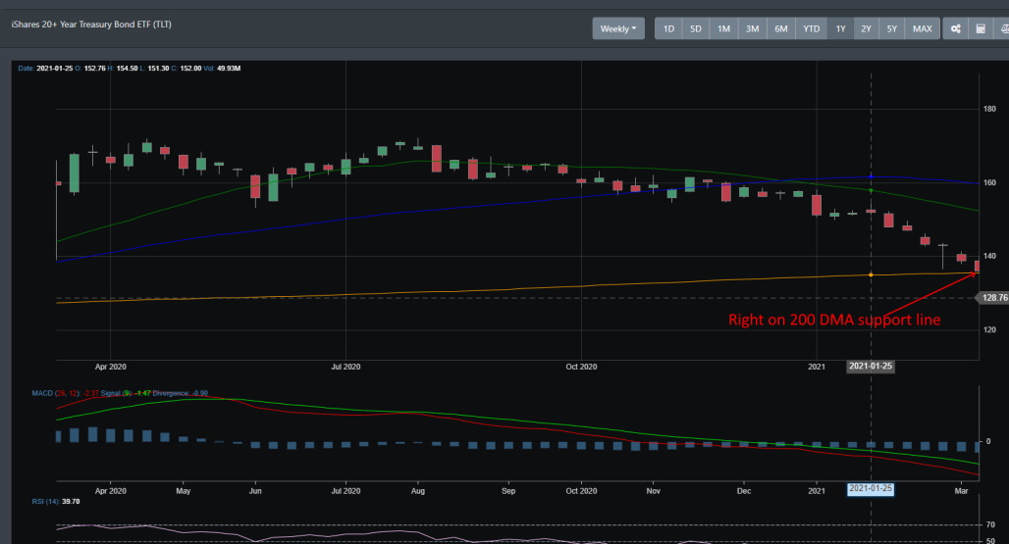Switch to the 1M time range
The image size is (1009, 544).
724,28
